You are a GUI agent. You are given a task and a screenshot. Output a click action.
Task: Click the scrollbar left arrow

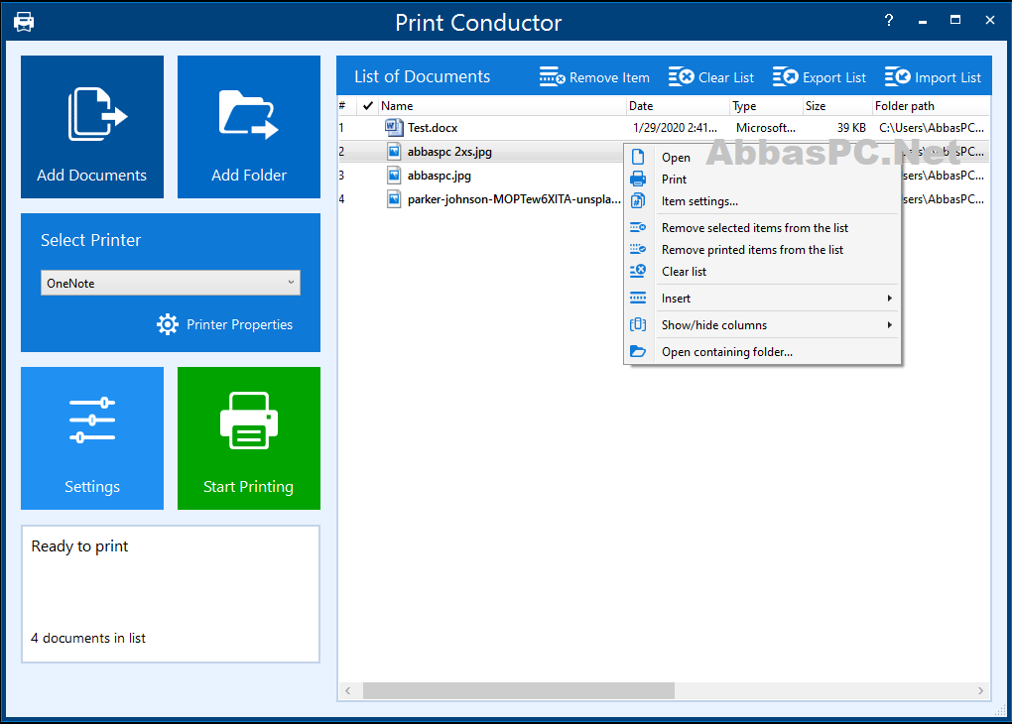[x=348, y=690]
